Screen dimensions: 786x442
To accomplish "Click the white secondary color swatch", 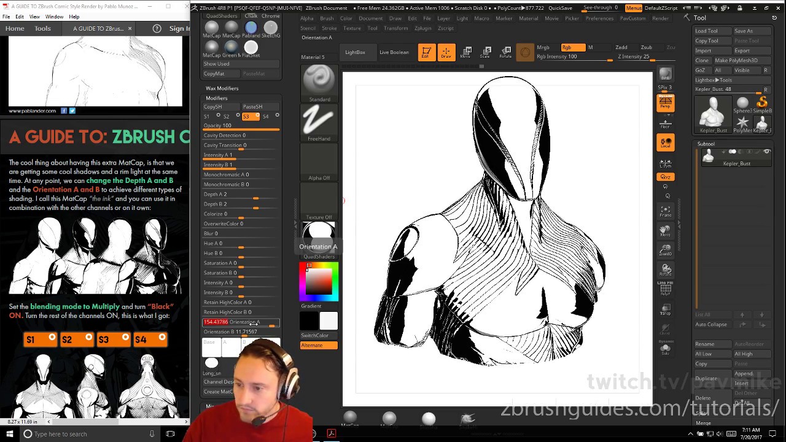I will tap(329, 320).
